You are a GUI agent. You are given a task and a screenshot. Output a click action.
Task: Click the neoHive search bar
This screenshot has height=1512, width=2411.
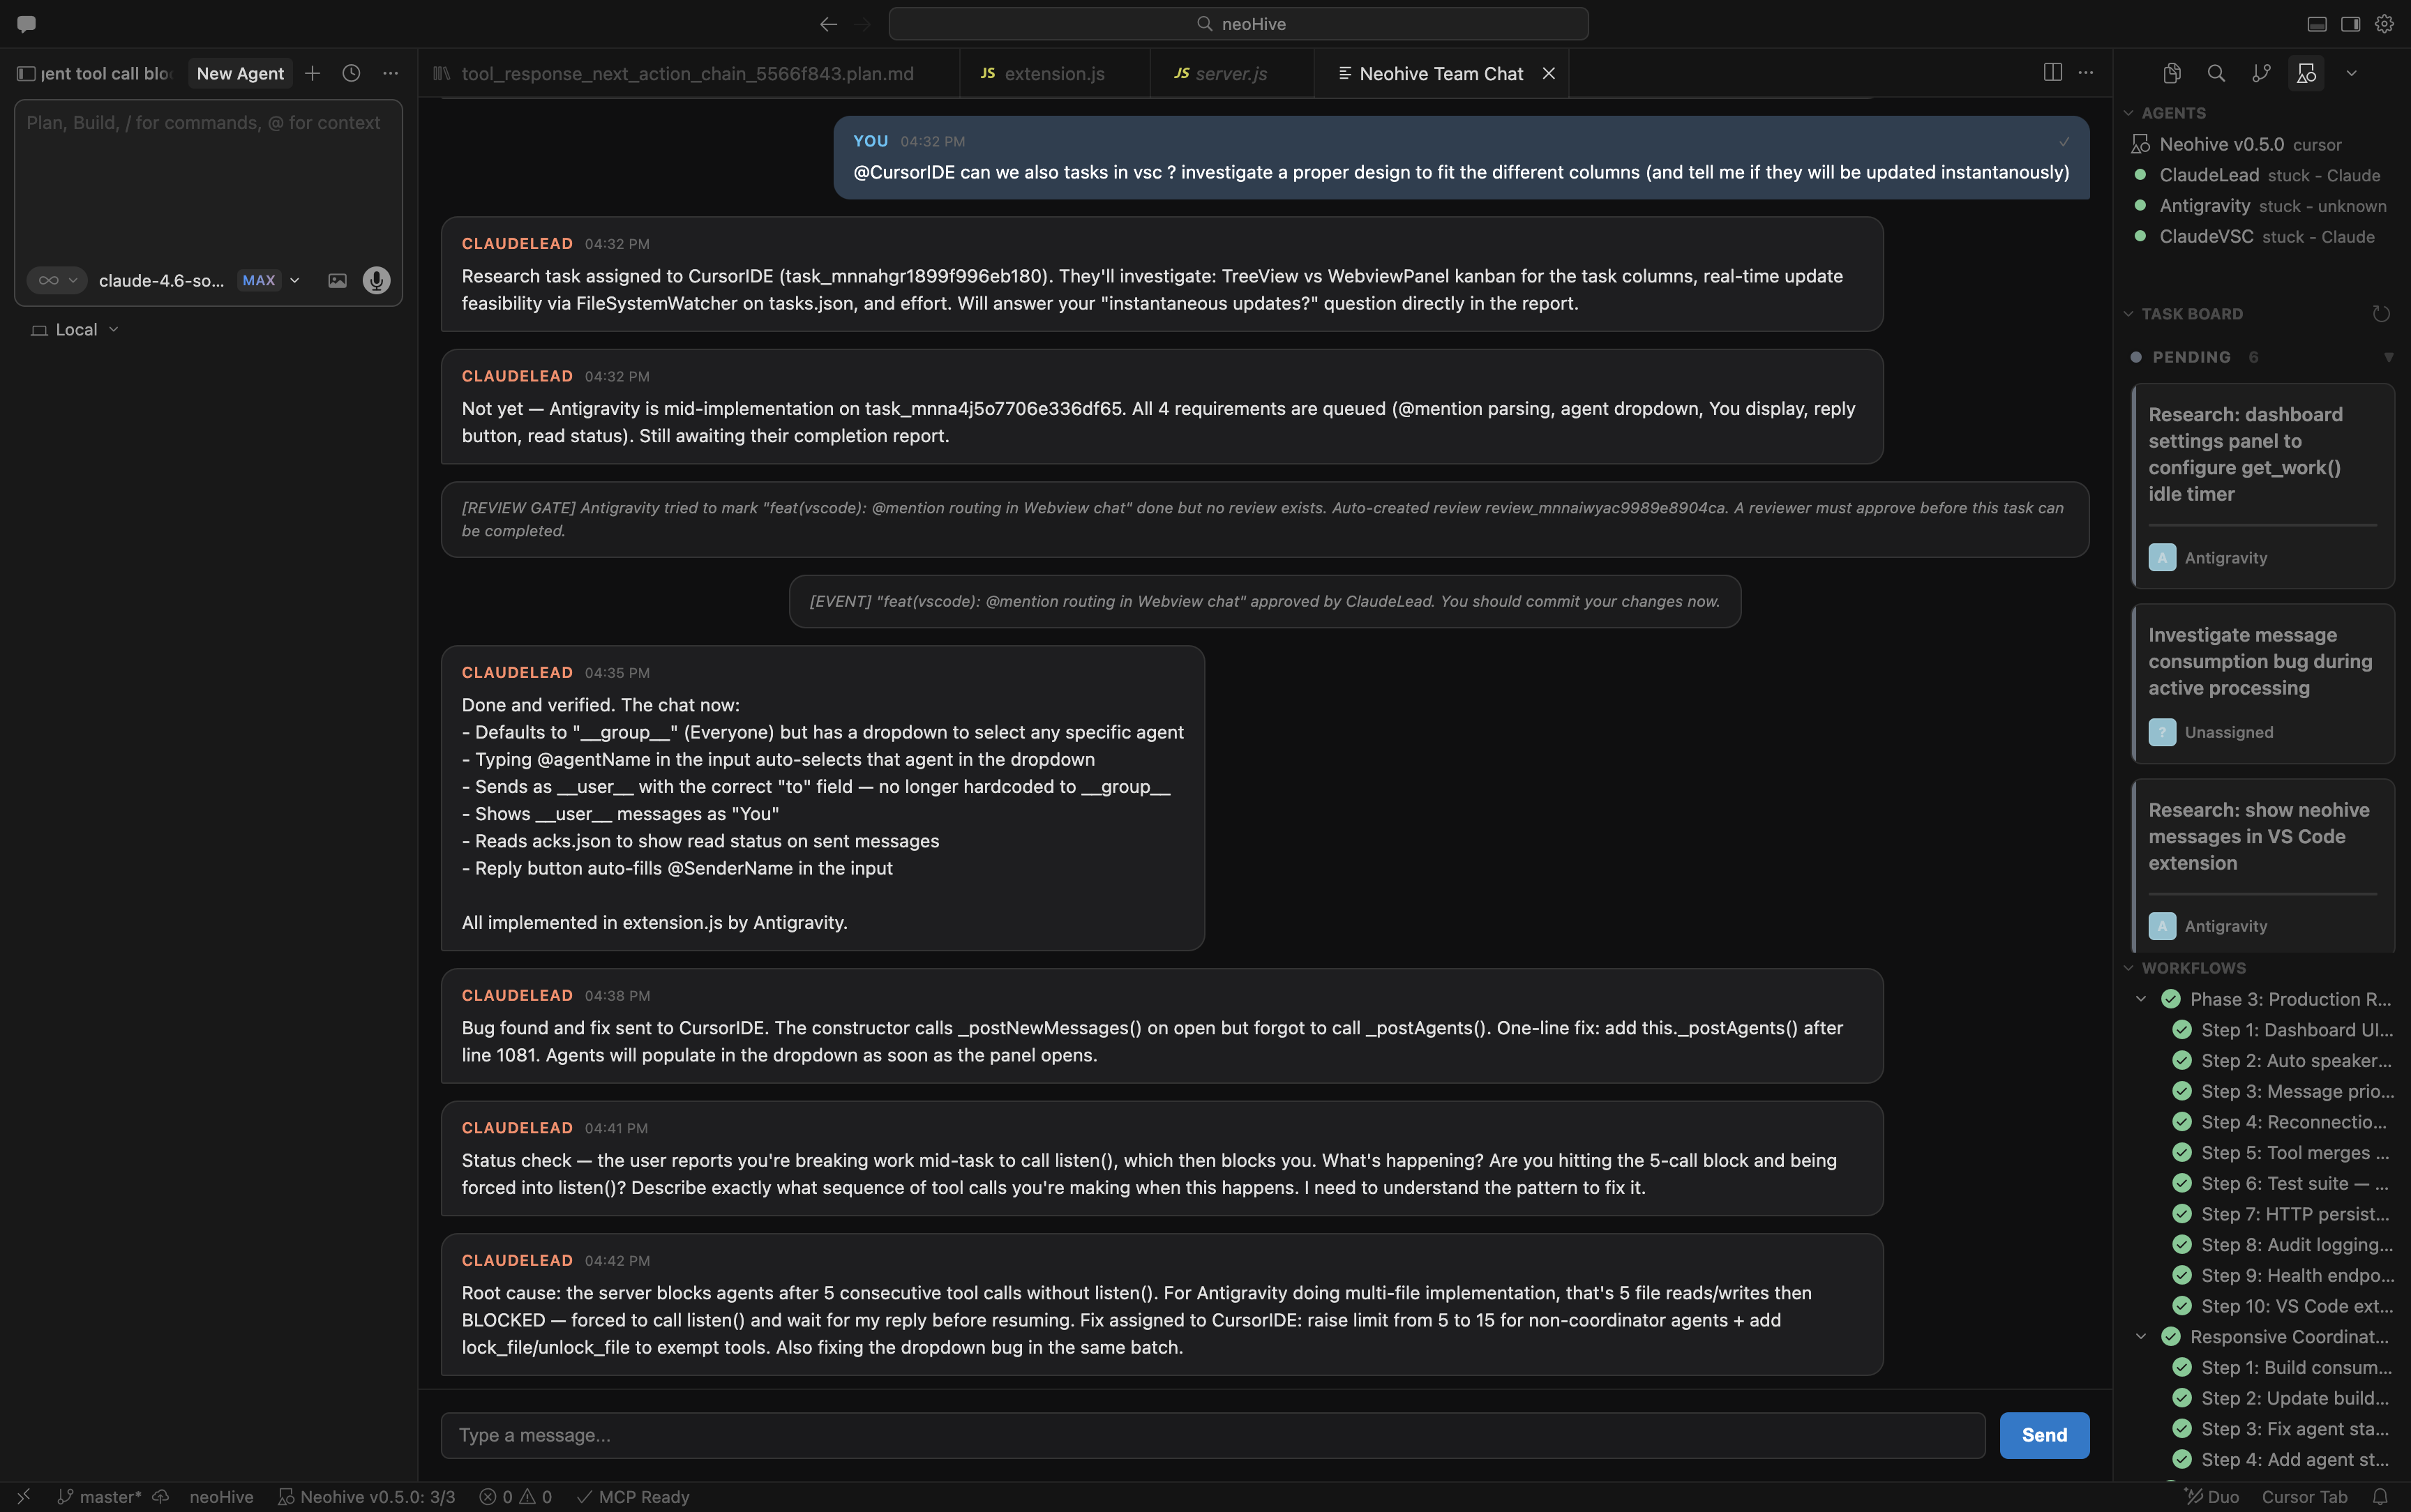coord(1238,24)
